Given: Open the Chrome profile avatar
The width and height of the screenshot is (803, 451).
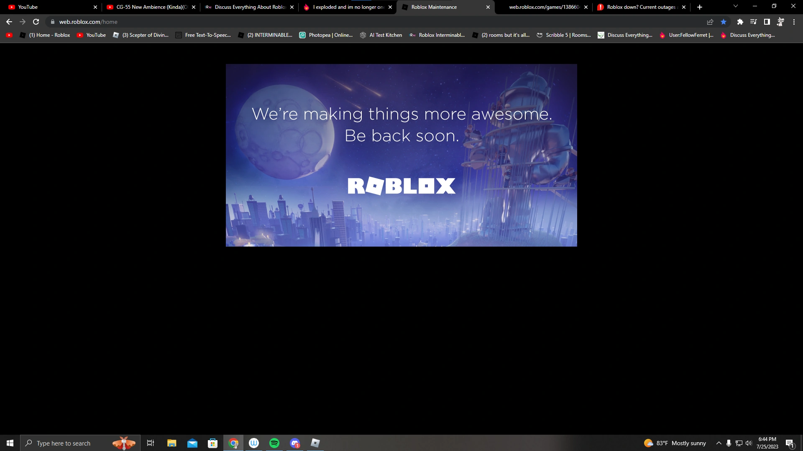Looking at the screenshot, I should coord(780,22).
